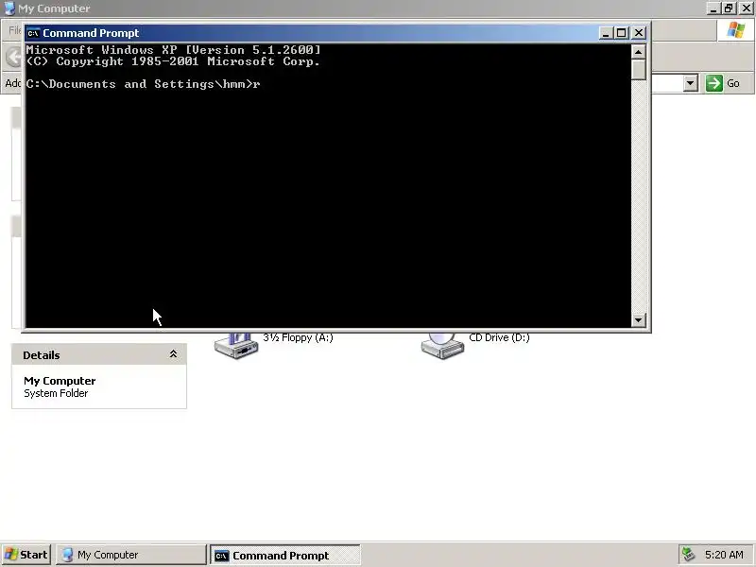Click the Command Prompt scroll down arrow
Viewport: 756px width, 567px height.
pyautogui.click(x=639, y=319)
